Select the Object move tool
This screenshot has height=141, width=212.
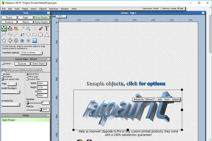point(4,28)
